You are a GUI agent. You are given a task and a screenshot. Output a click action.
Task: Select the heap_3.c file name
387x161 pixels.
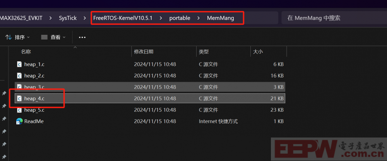[34, 87]
